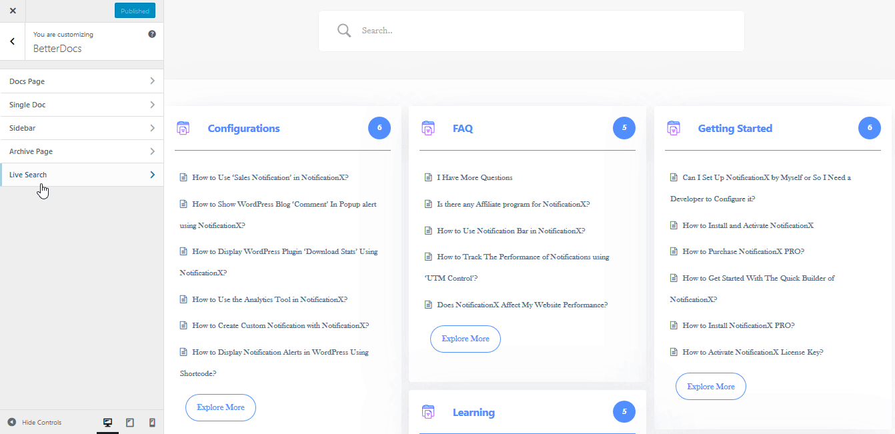This screenshot has width=895, height=434.
Task: Open the Archive Page settings
Action: 81,151
